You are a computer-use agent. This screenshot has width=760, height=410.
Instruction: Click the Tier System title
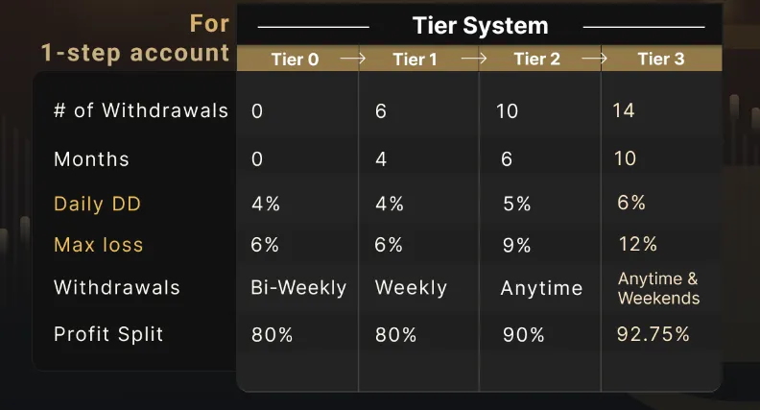coord(481,26)
